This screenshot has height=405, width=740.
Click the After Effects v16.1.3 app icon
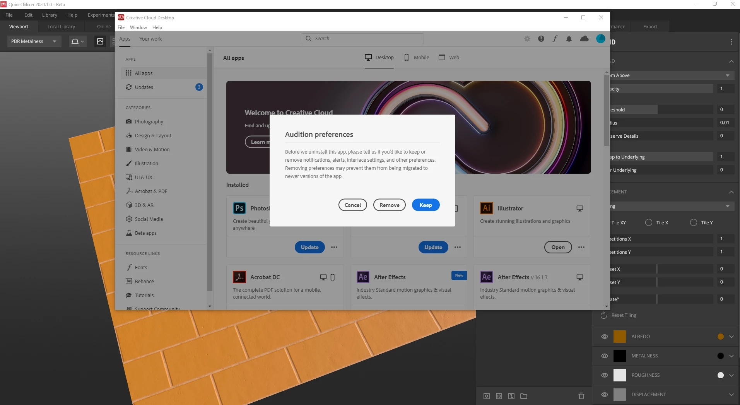tap(487, 277)
